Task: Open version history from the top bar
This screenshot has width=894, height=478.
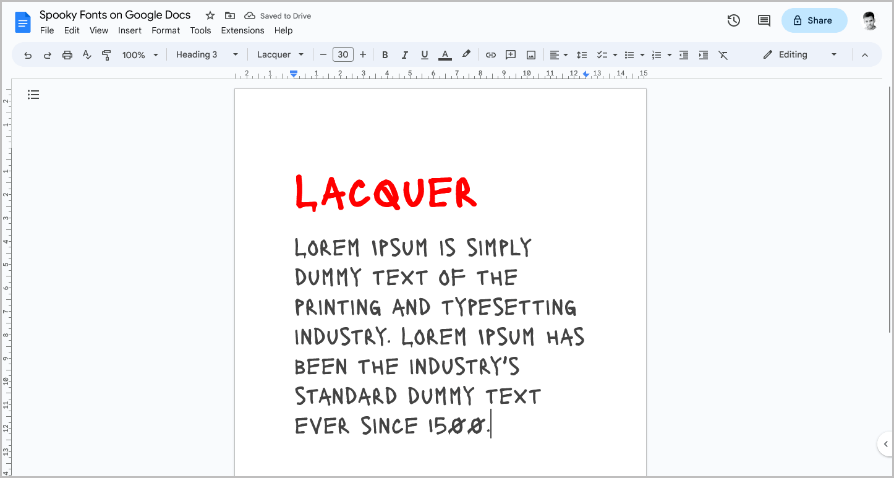Action: [x=733, y=20]
